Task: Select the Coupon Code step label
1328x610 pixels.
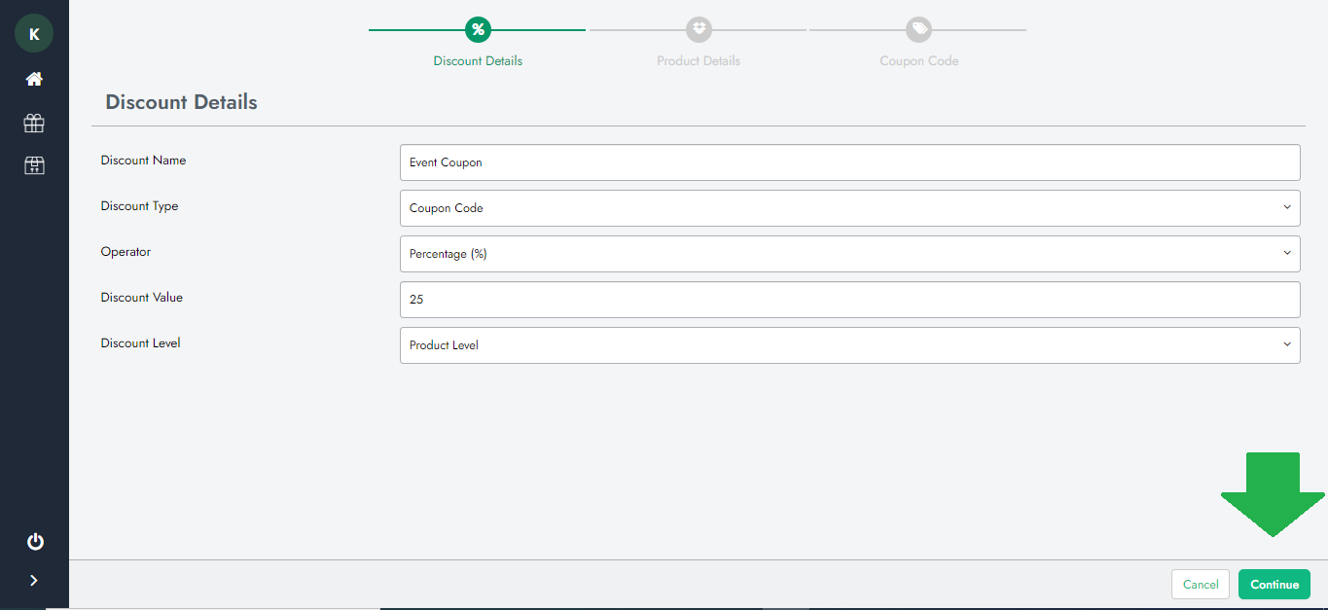Action: 918,61
